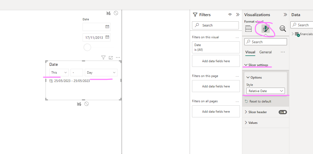The height and width of the screenshot is (154, 313).
Task: Expand the Slicer header section
Action: point(246,112)
